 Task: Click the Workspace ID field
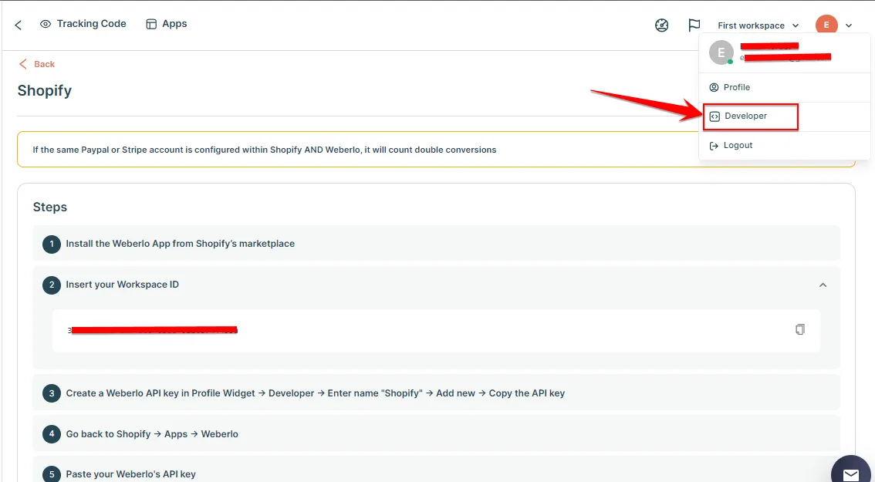tap(437, 330)
